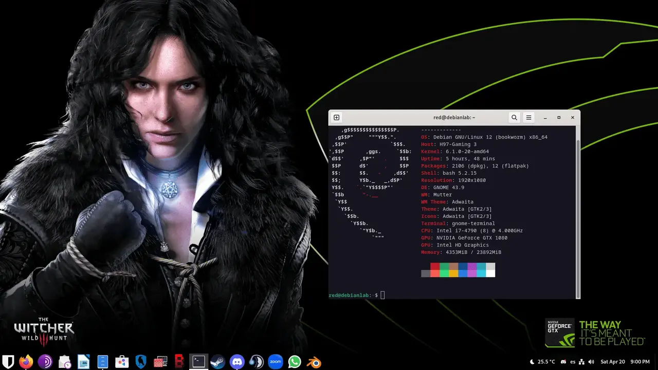The image size is (658, 370).
Task: Click the bright yellow palette swatch
Action: point(453,273)
